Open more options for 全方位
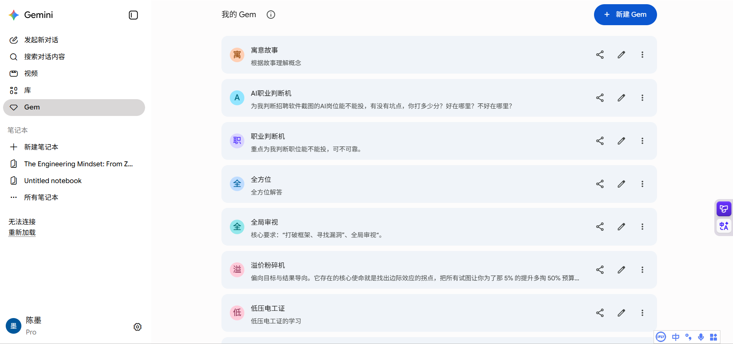The width and height of the screenshot is (733, 344). pos(642,184)
